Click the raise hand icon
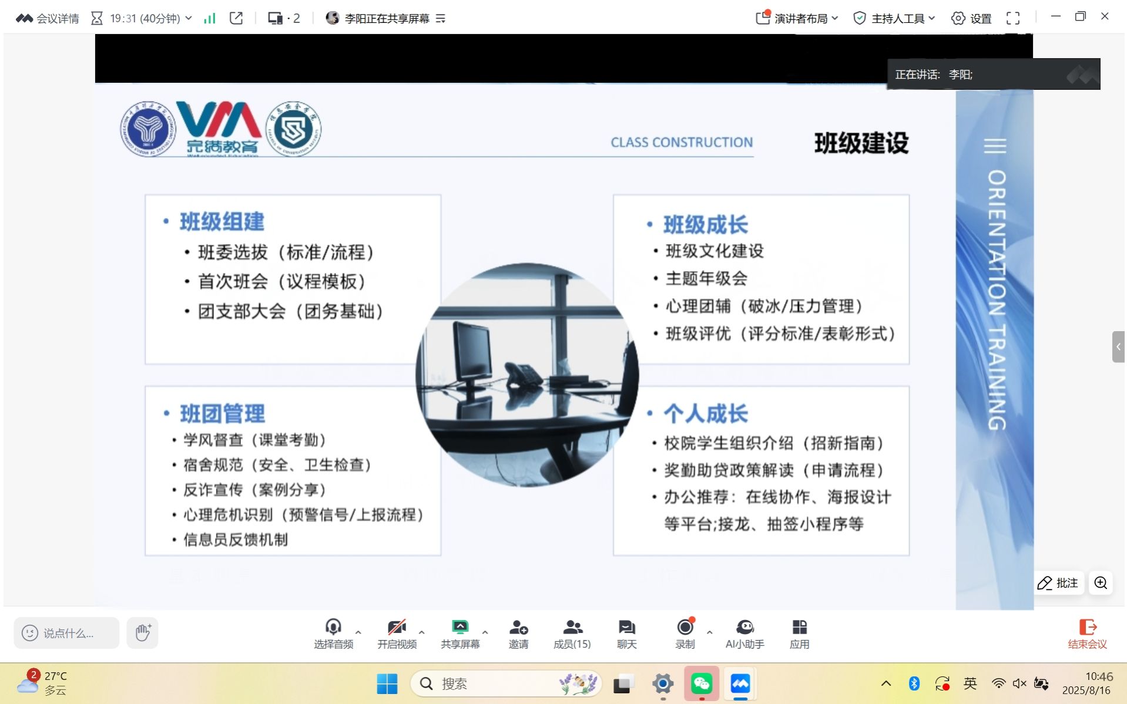 pyautogui.click(x=143, y=633)
